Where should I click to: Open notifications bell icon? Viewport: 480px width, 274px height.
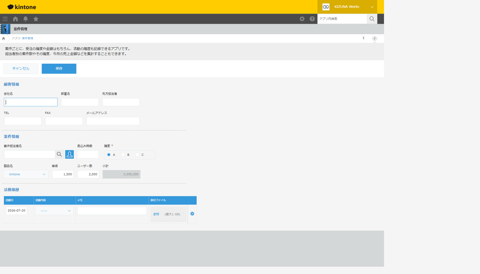[x=26, y=19]
